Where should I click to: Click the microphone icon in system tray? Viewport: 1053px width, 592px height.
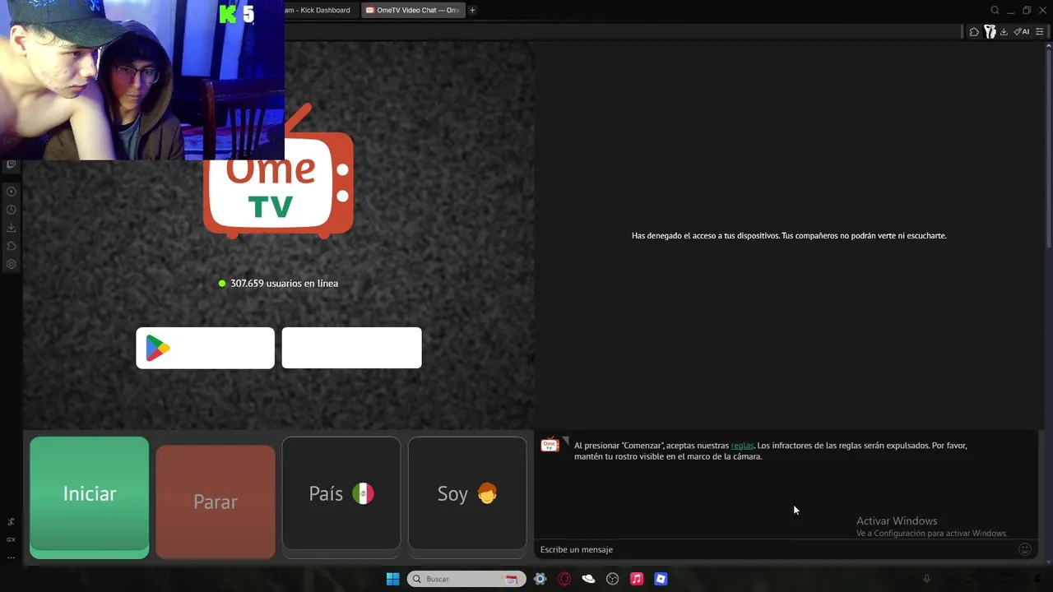(926, 579)
